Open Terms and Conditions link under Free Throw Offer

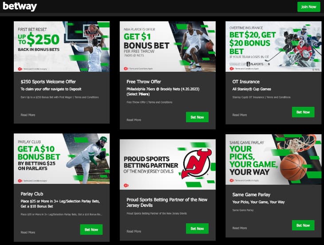tap(160, 102)
